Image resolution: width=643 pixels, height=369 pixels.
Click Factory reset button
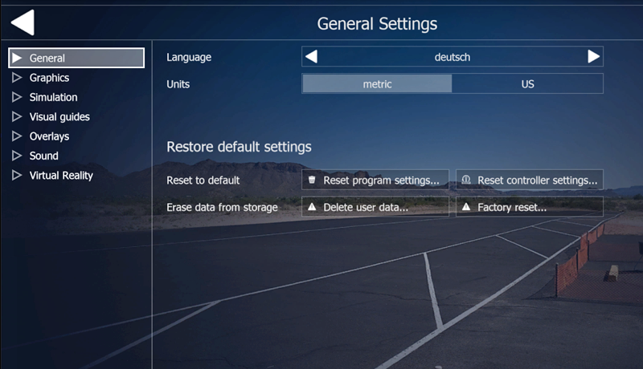click(x=530, y=207)
